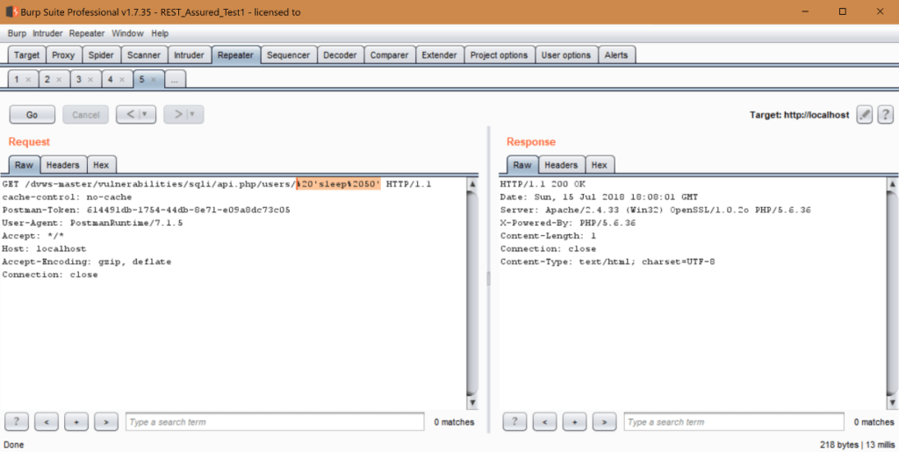The image size is (899, 452).
Task: Click the next match arrow in Request search
Action: 105,422
